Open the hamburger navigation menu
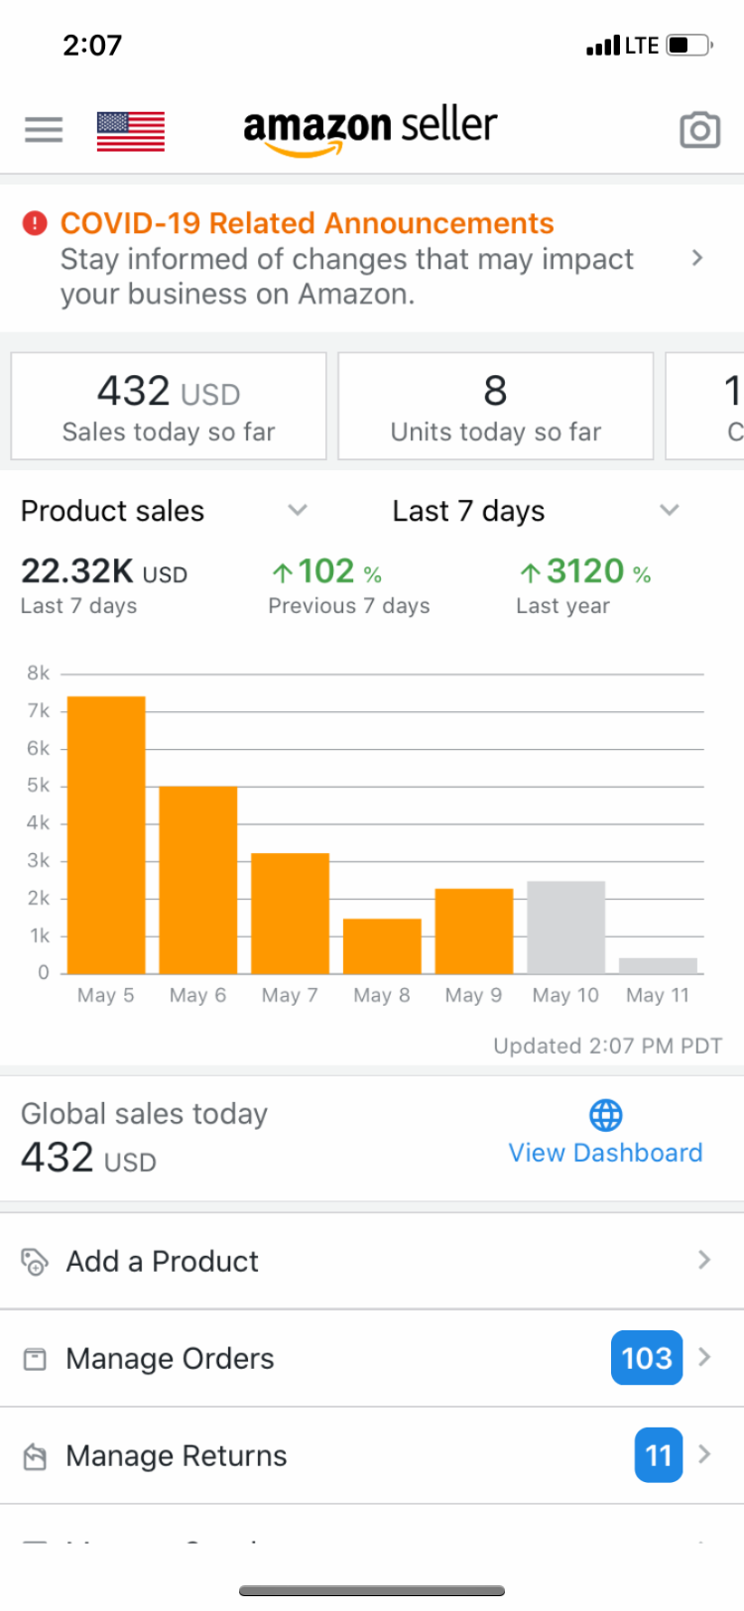 point(44,129)
